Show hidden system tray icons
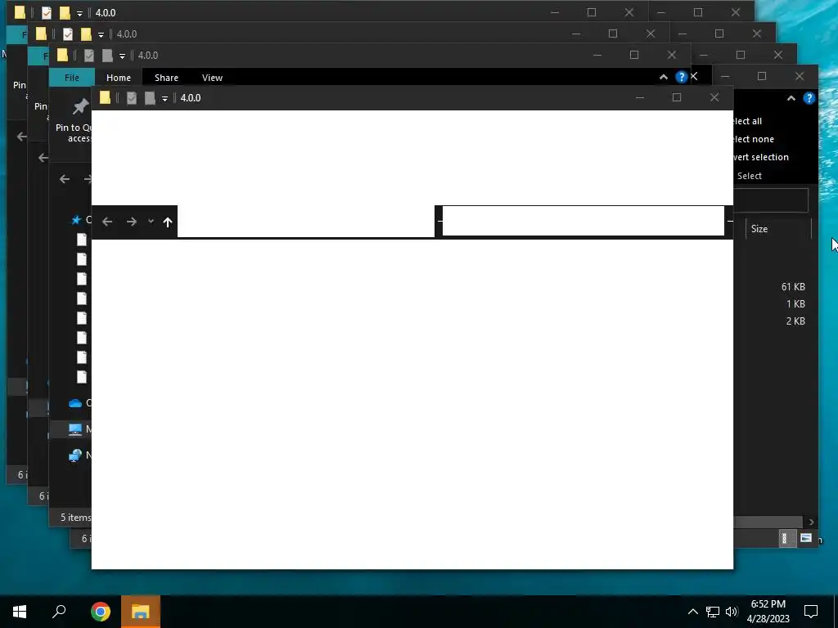Viewport: 838px width, 628px height. 692,612
